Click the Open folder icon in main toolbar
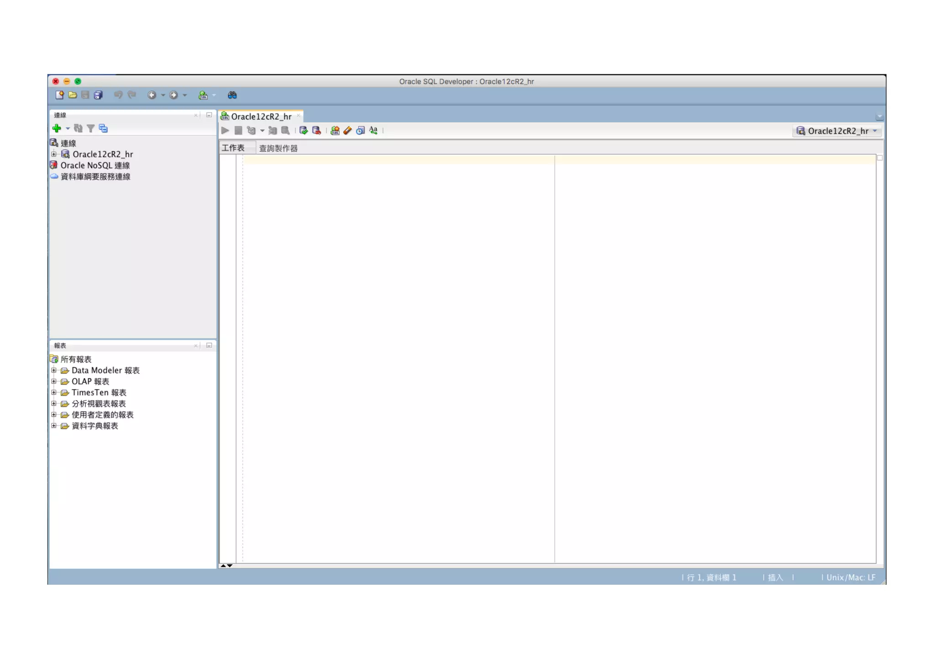The height and width of the screenshot is (660, 935). tap(72, 95)
